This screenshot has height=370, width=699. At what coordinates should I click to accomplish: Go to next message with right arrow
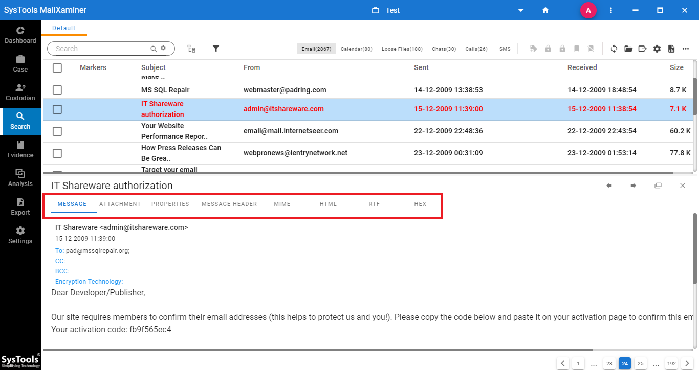click(x=634, y=186)
